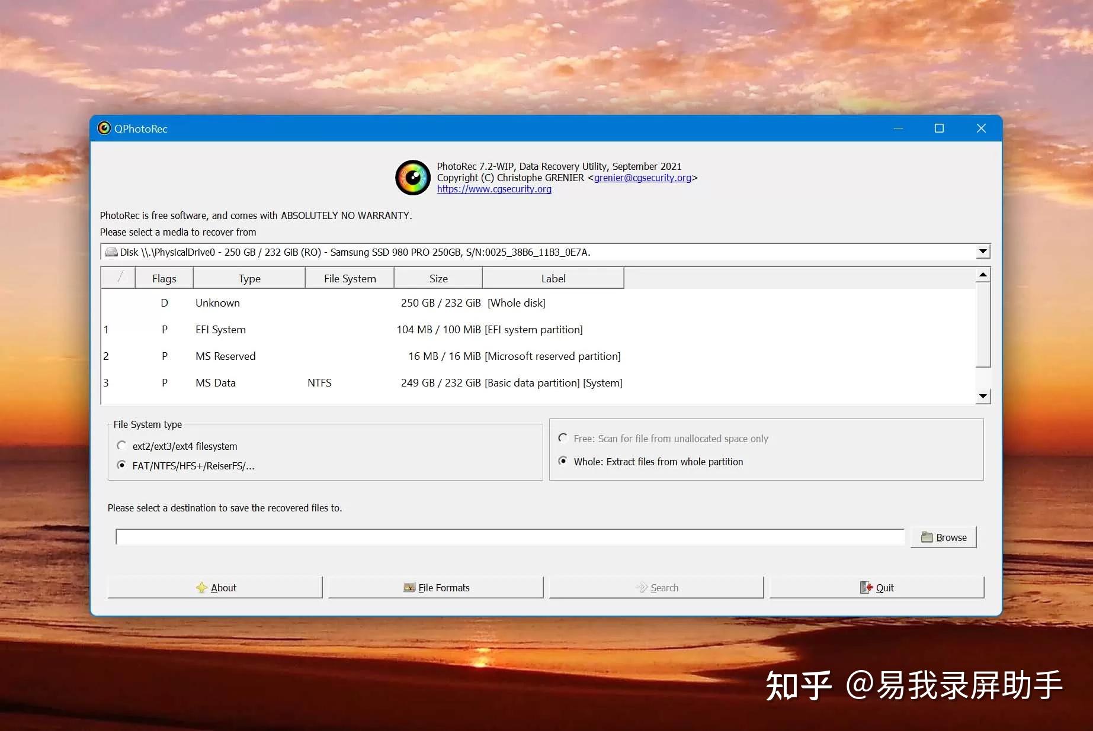Click the 104 MB / 100 MiB size cell
The width and height of the screenshot is (1093, 731).
tap(438, 330)
